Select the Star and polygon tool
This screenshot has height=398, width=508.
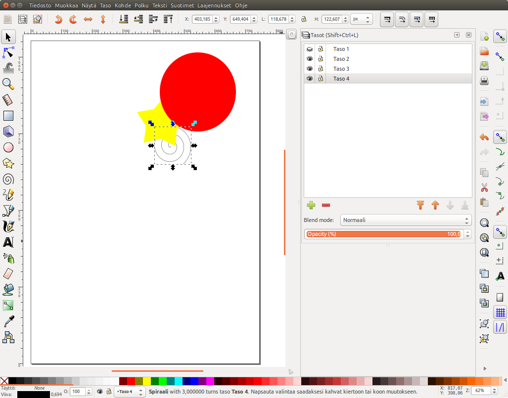[x=8, y=163]
